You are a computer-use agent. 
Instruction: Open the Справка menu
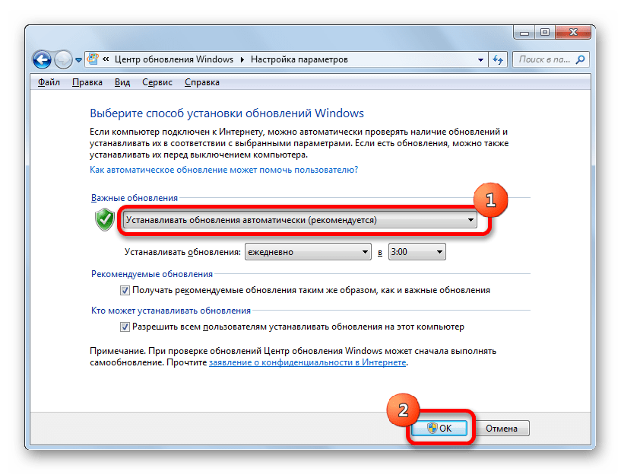pos(202,82)
